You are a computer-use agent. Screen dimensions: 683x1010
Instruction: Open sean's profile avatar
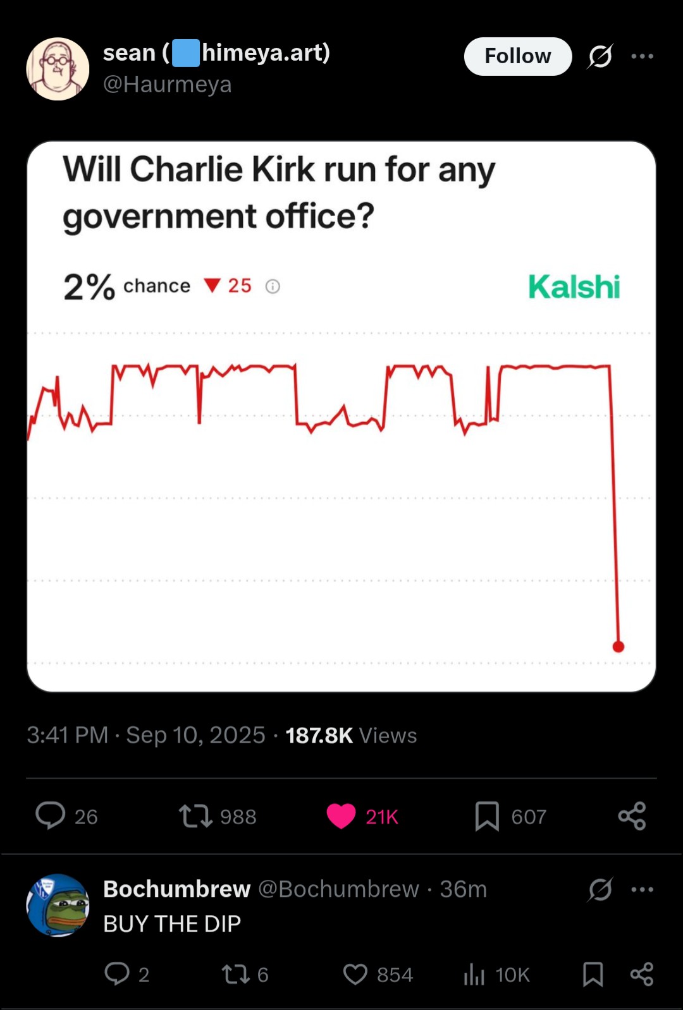pos(58,69)
